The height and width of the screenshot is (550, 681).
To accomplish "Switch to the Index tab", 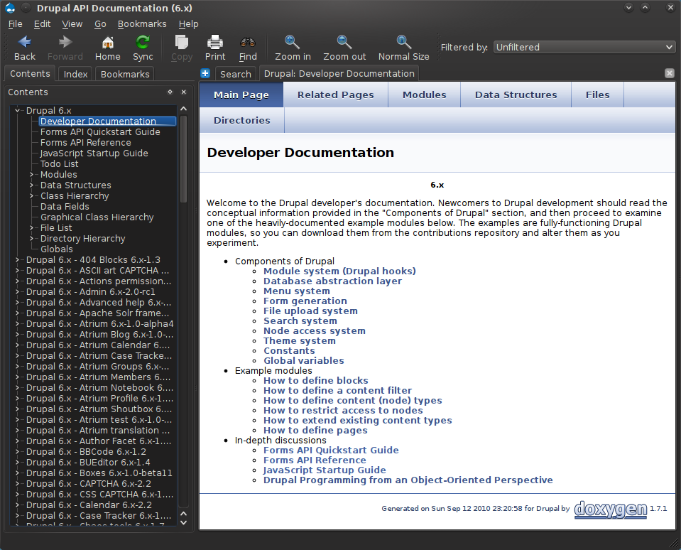I will click(75, 74).
